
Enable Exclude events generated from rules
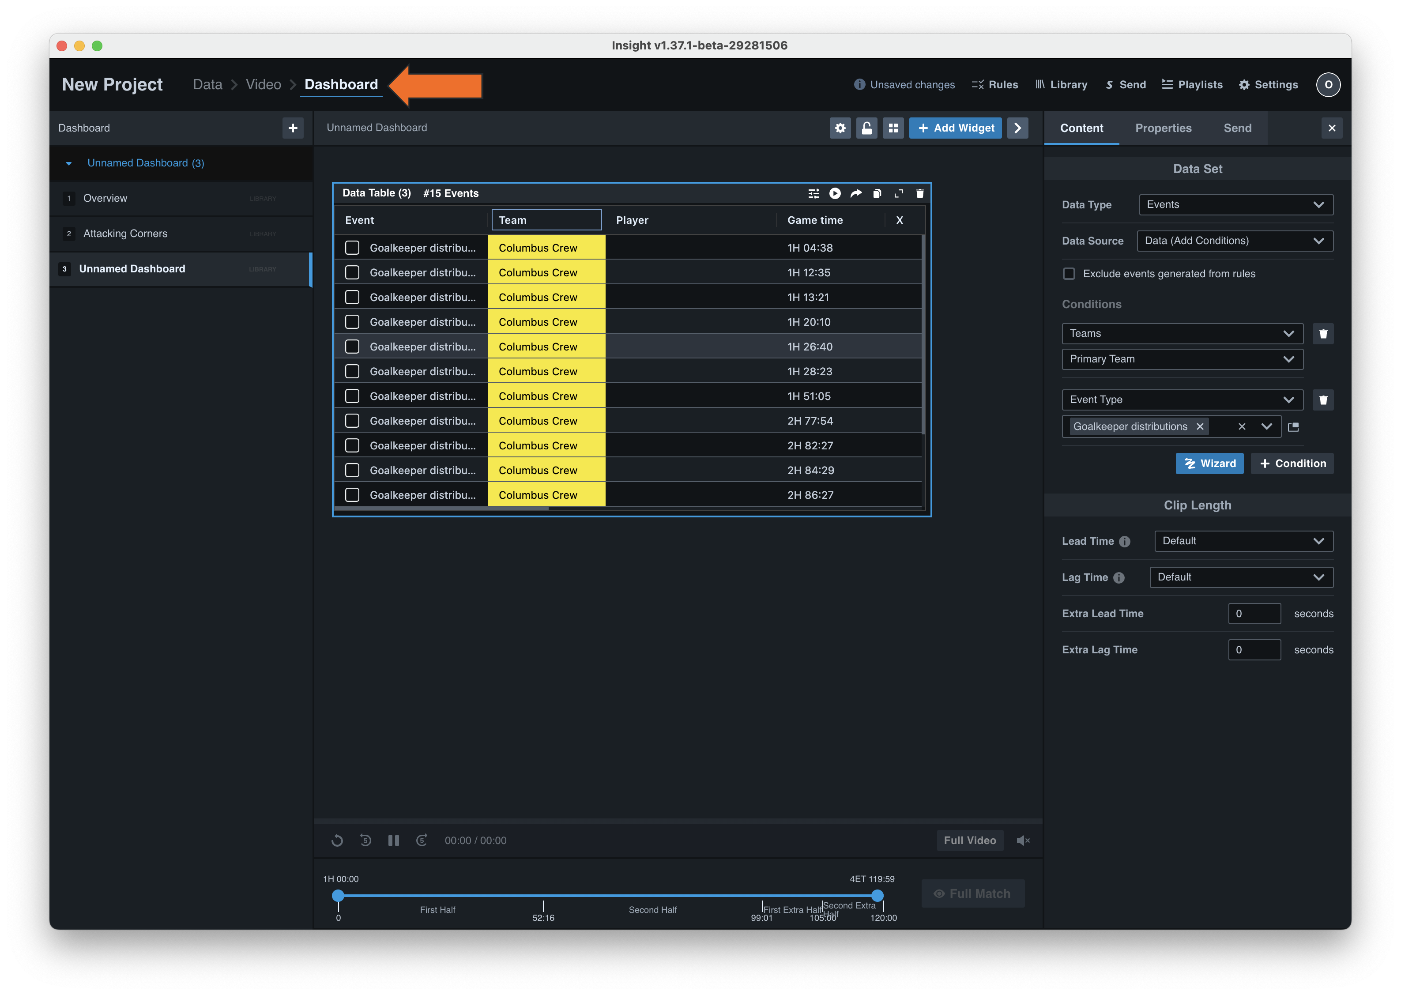pos(1069,274)
